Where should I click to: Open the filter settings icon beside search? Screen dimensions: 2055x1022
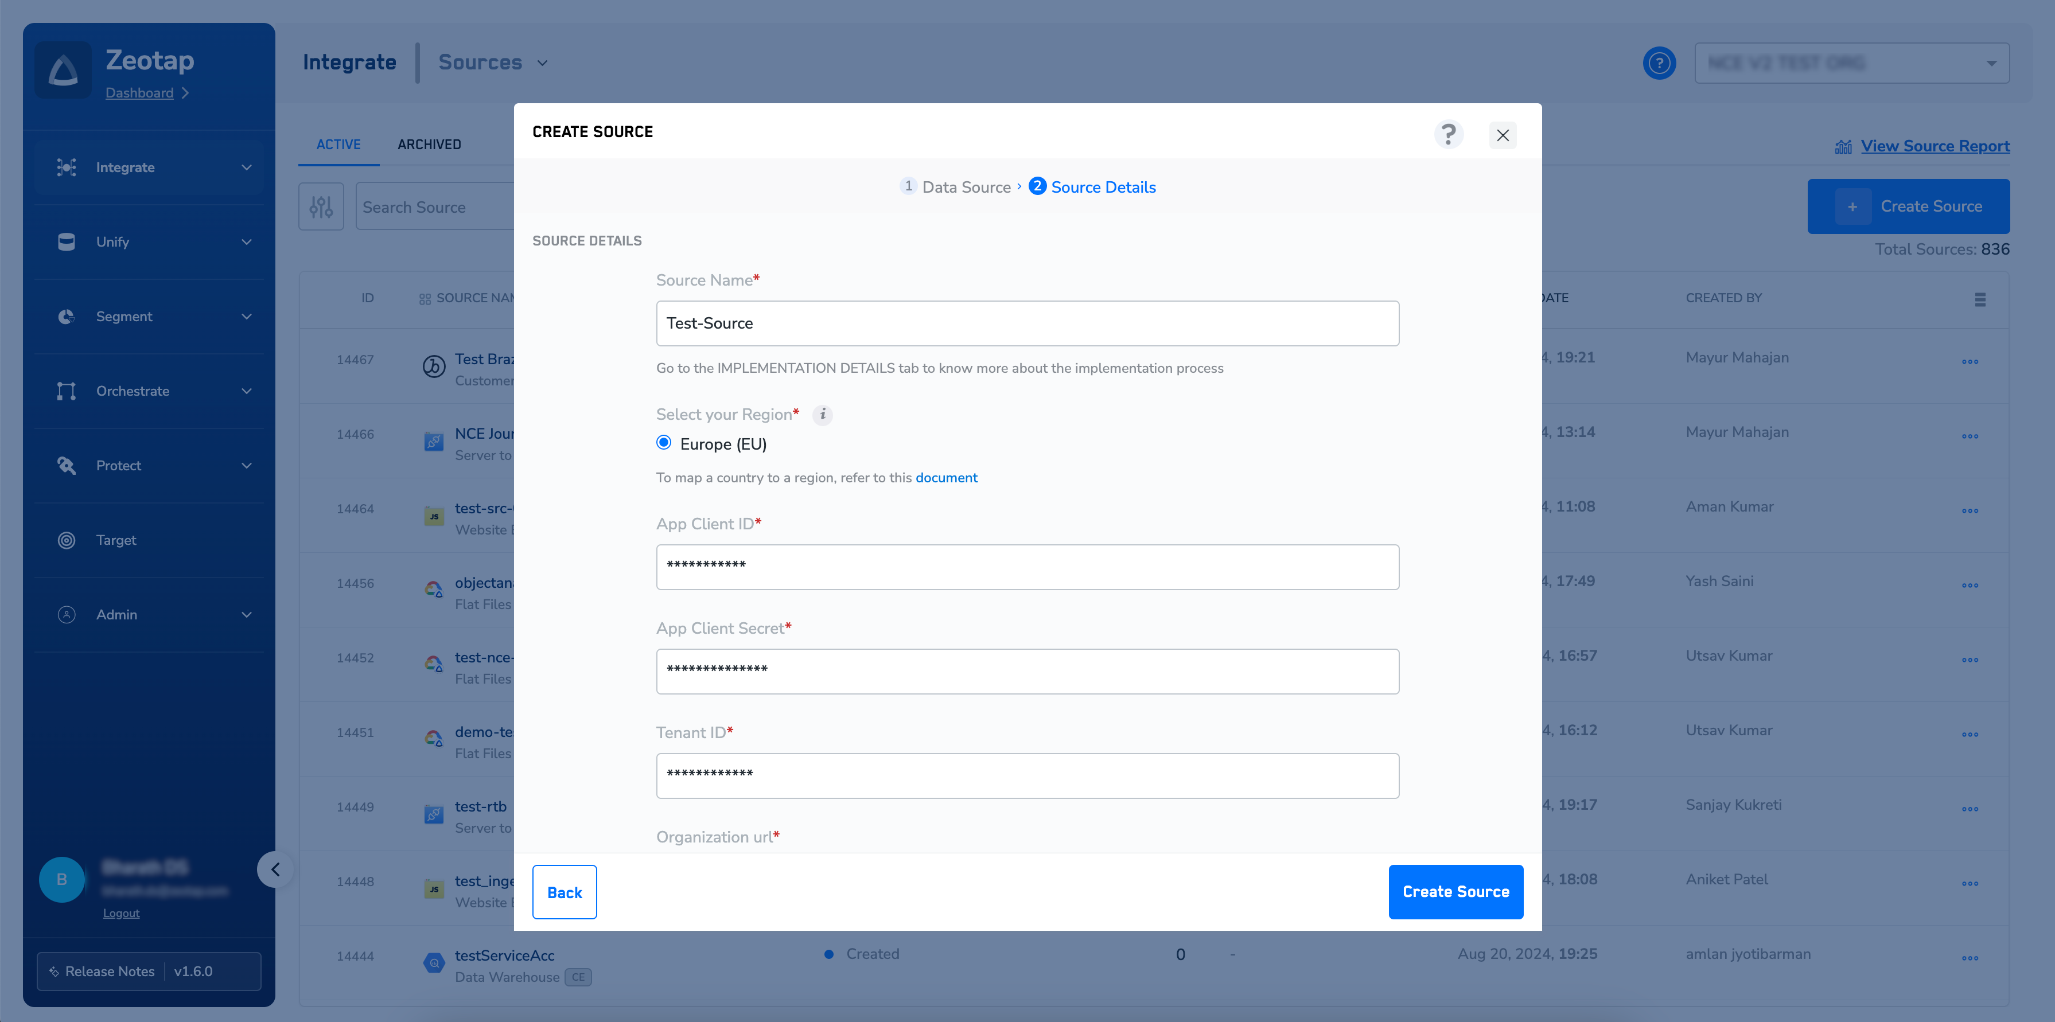321,206
